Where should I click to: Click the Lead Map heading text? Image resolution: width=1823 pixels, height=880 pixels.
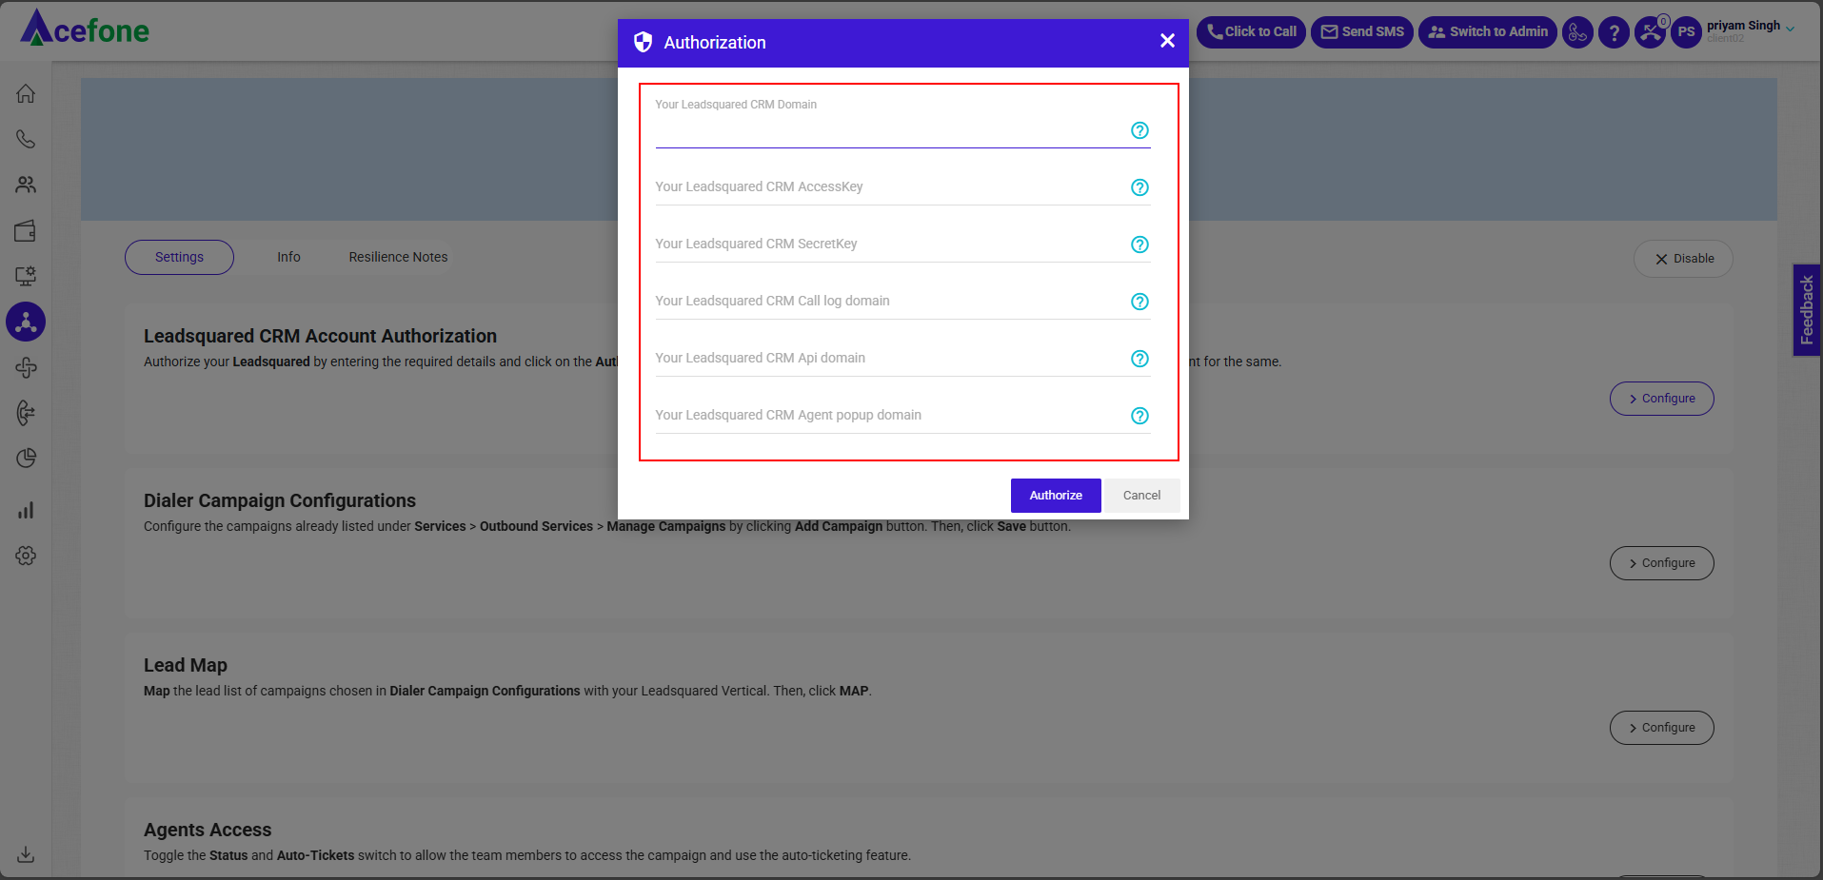pyautogui.click(x=186, y=665)
